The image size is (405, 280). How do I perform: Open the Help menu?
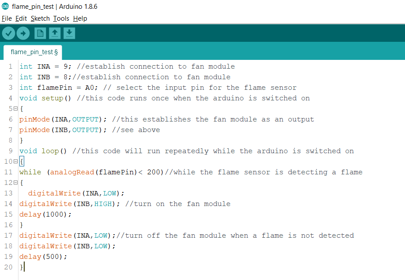tap(80, 18)
